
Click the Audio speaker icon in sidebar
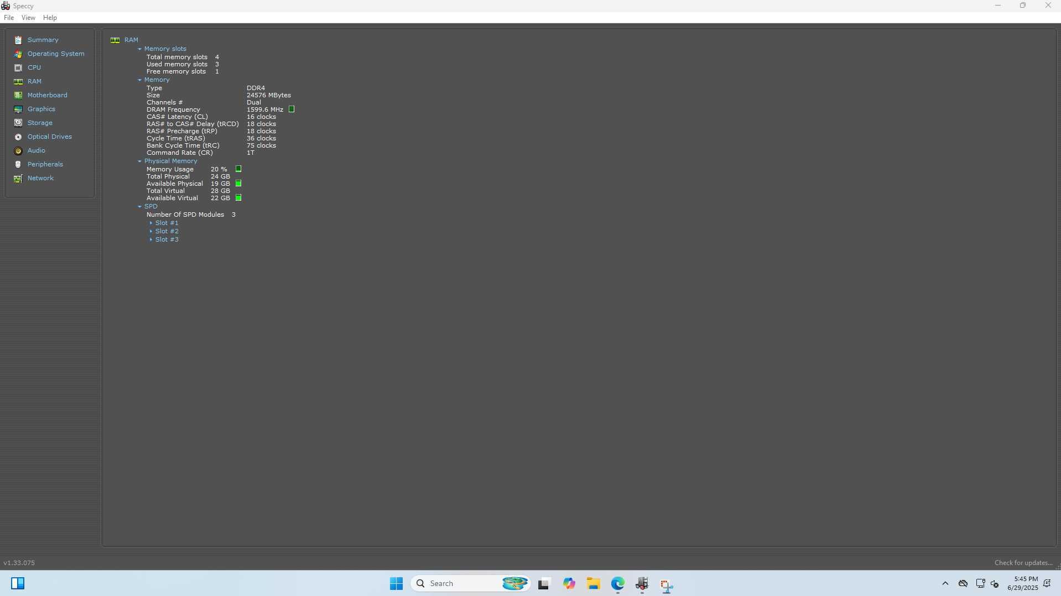click(18, 150)
